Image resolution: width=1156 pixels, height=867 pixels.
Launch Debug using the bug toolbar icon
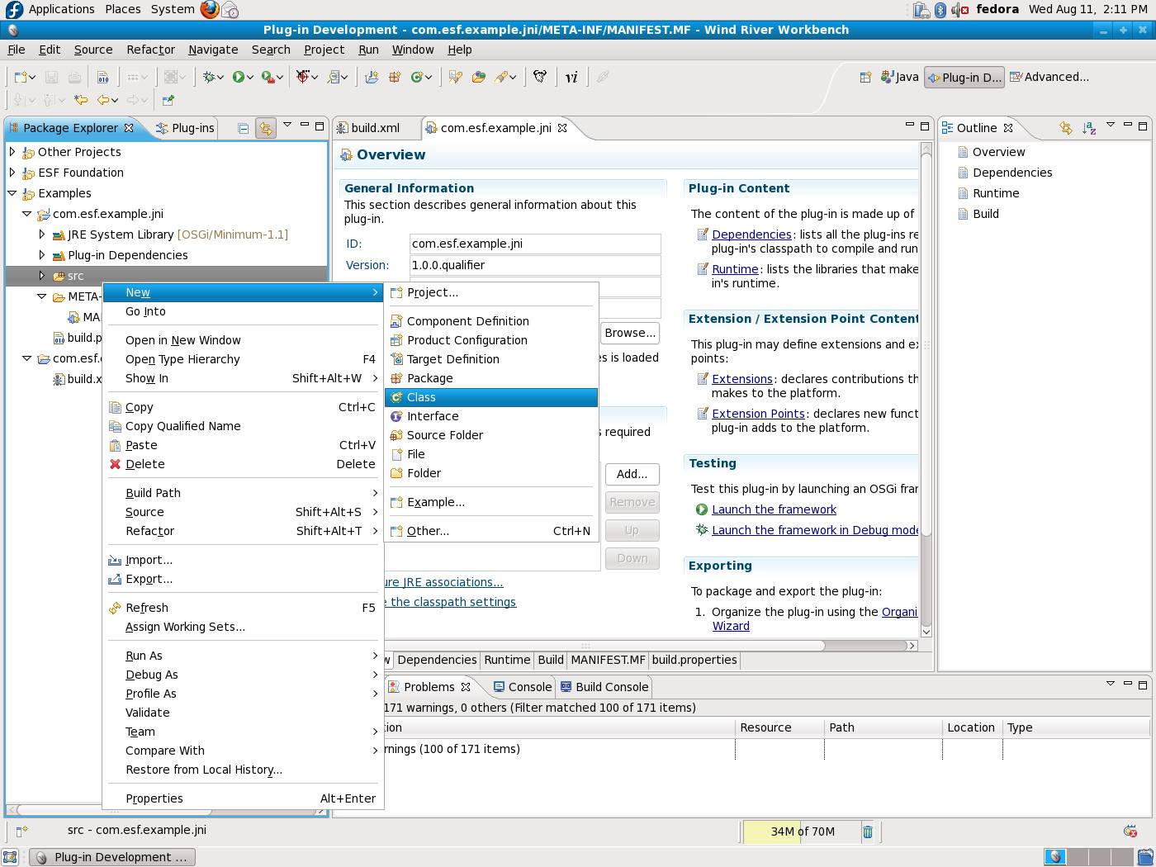(210, 77)
